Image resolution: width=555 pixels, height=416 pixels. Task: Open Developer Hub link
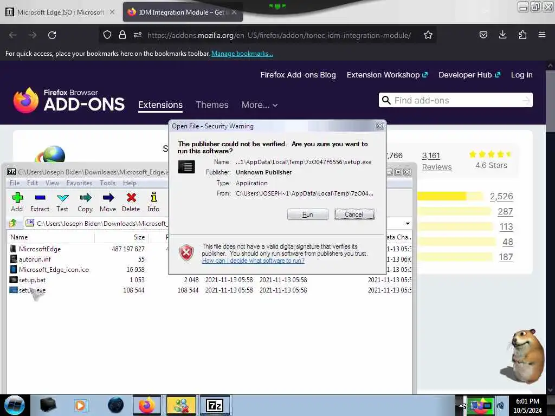pyautogui.click(x=469, y=75)
